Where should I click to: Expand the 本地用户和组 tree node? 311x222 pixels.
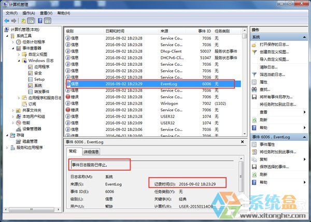coord(13,116)
